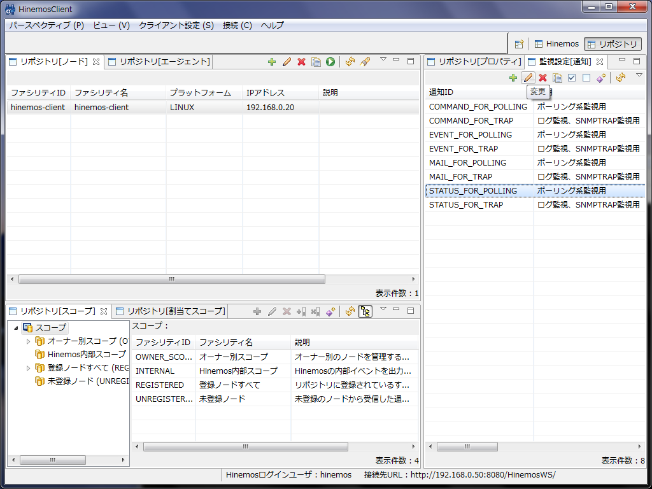This screenshot has width=652, height=489.
Task: Delete node with red X in node view
Action: (301, 62)
